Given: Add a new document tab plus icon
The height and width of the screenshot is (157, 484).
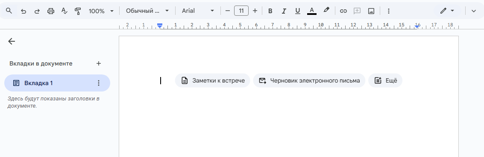Looking at the screenshot, I should (x=99, y=63).
